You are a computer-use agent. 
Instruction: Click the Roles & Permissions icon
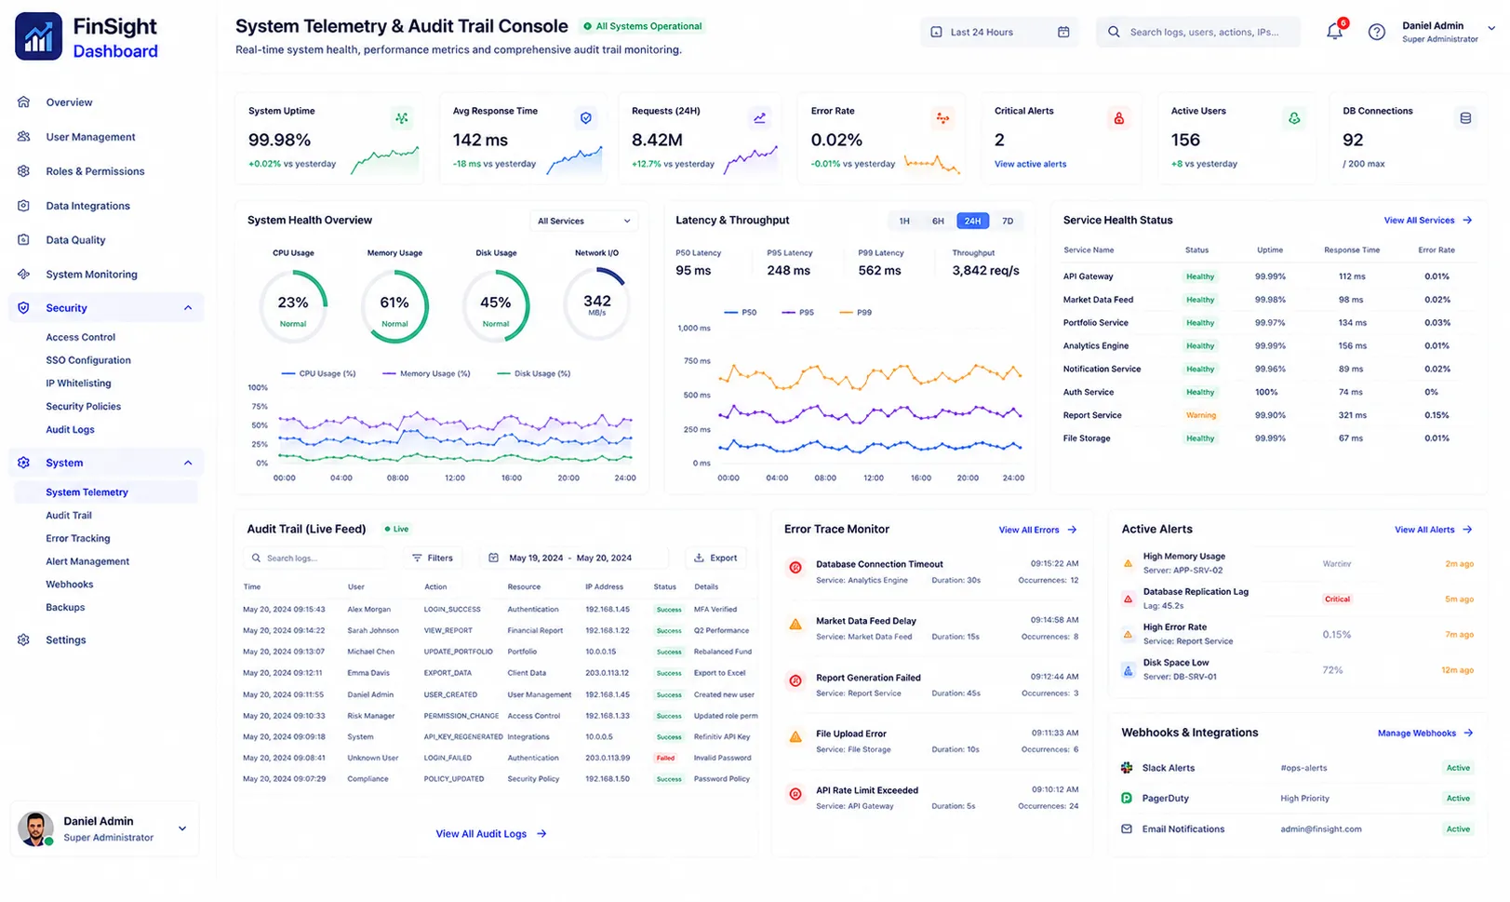(24, 171)
